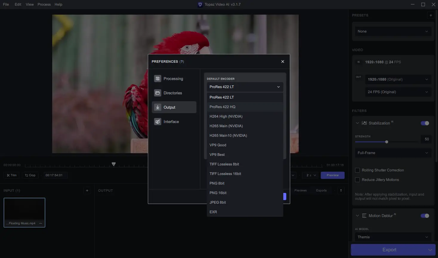This screenshot has height=258, width=438.
Task: Open the Help menu
Action: [58, 4]
